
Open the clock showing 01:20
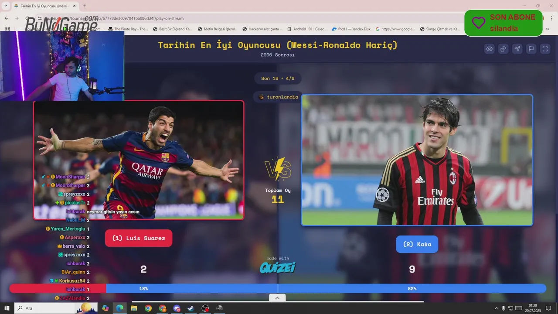(x=533, y=308)
